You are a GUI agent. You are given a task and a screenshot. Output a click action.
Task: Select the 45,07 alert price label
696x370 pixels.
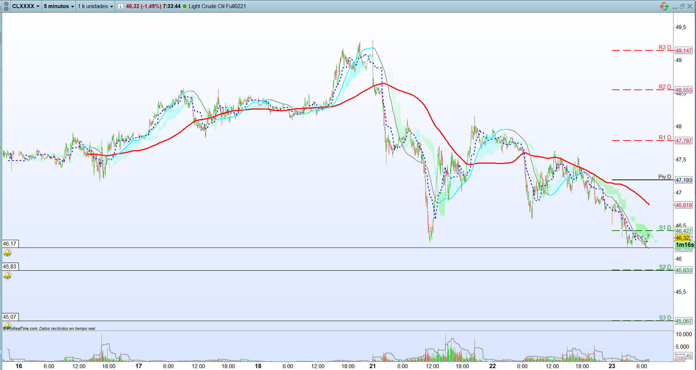coord(10,317)
